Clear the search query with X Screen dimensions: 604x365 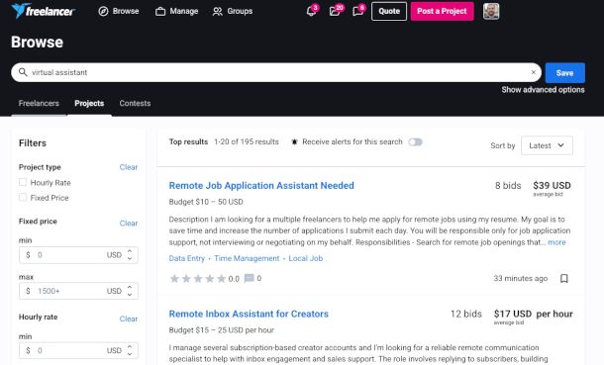(x=534, y=72)
